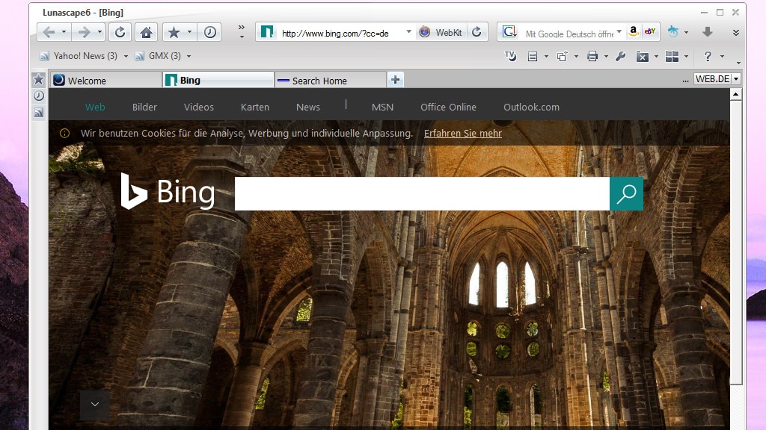The height and width of the screenshot is (430, 766).
Task: Search with Amazon
Action: click(x=634, y=31)
